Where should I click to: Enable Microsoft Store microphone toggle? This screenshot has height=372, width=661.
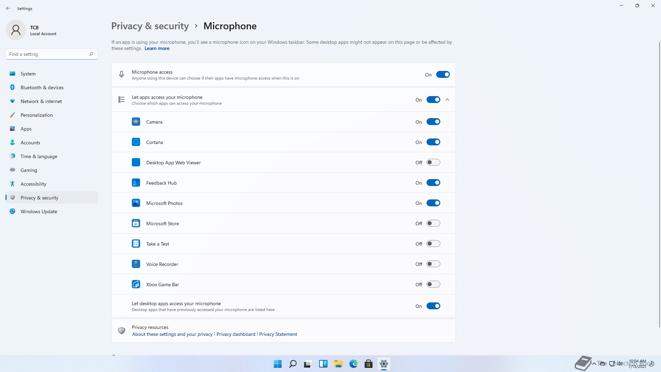(433, 223)
